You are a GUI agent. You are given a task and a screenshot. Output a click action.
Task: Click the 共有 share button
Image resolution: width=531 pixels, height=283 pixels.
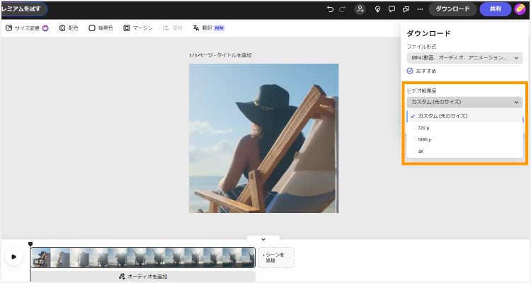(x=495, y=9)
